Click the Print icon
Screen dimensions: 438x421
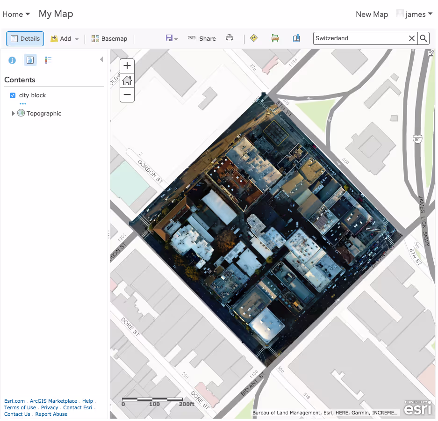230,38
